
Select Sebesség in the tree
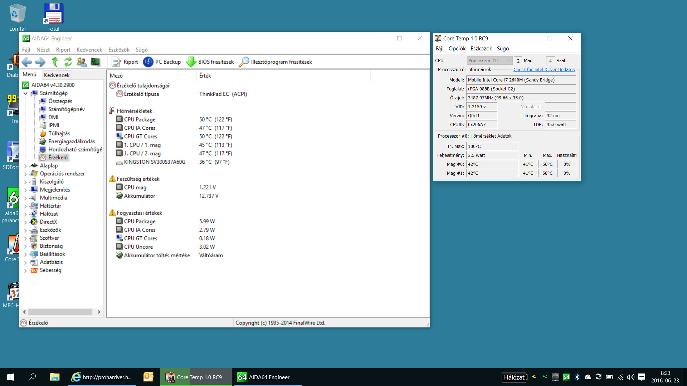[x=50, y=270]
